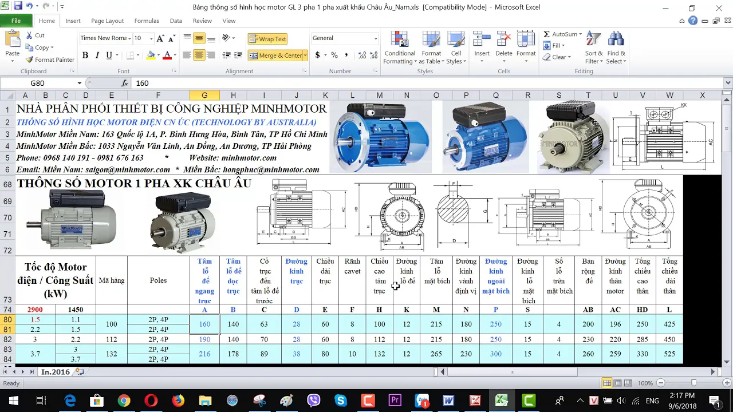733x412 pixels.
Task: Switch to the Data tab
Action: click(x=176, y=21)
